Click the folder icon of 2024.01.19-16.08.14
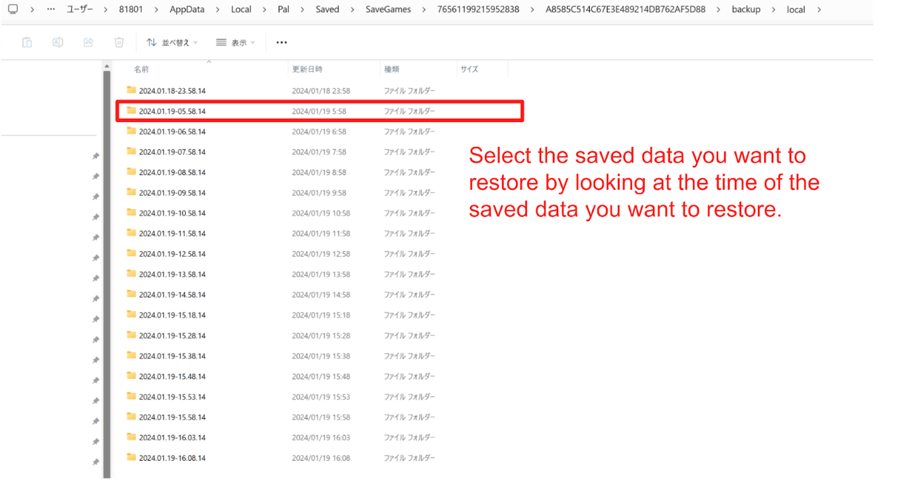Screen dimensions: 910x494 (x=132, y=457)
